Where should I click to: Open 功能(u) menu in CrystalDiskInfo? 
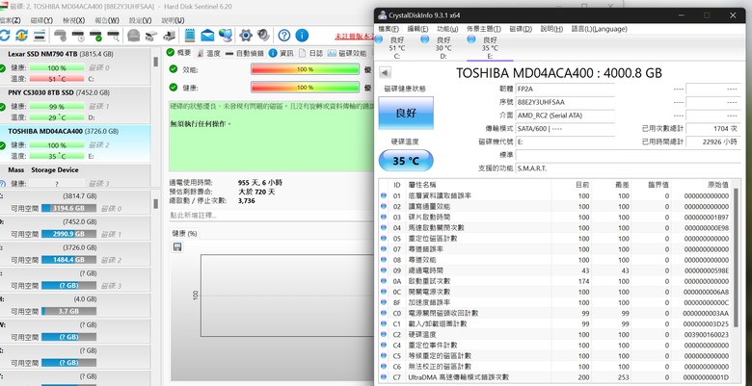click(x=447, y=29)
